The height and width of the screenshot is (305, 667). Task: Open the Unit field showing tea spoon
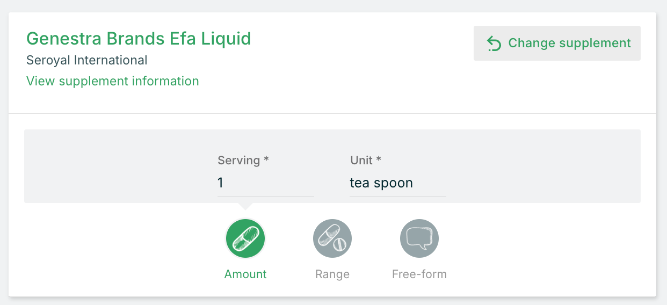(397, 183)
